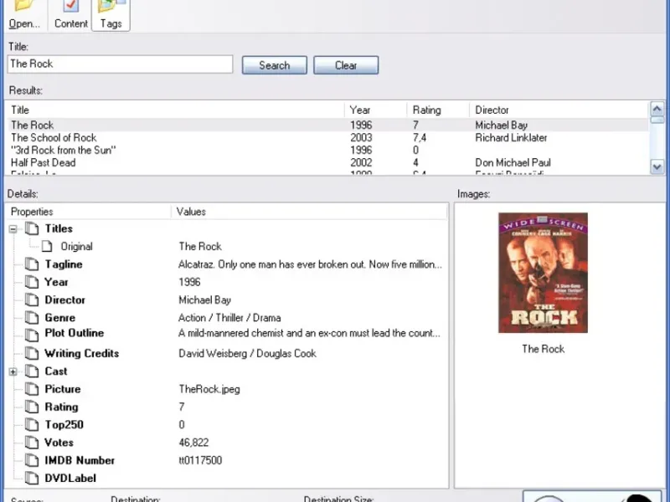Sort results by Year column header
The height and width of the screenshot is (502, 670).
pyautogui.click(x=375, y=110)
